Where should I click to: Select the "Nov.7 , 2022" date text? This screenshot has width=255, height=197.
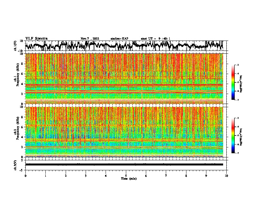pyautogui.click(x=90, y=39)
